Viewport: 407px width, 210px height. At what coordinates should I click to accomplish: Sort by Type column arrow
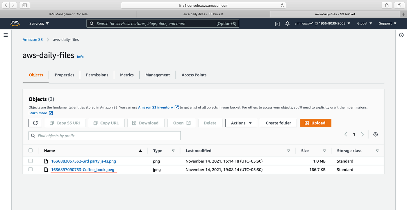[173, 151]
